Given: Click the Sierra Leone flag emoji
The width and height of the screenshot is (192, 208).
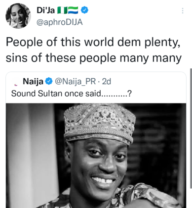Looking at the screenshot, I should [73, 10].
